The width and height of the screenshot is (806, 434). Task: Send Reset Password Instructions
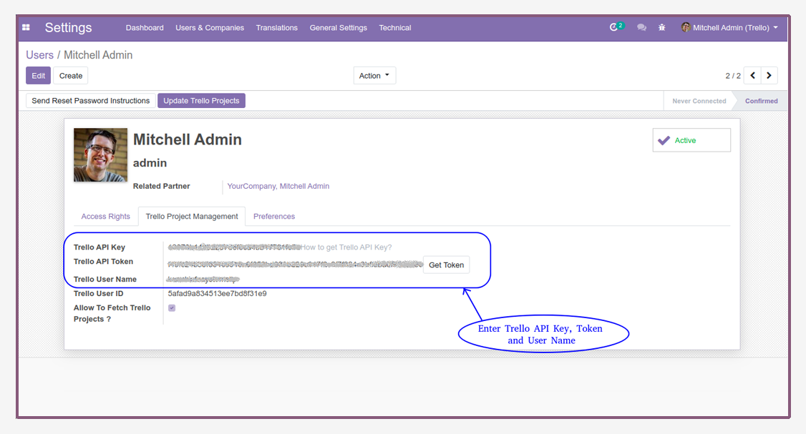tap(90, 101)
